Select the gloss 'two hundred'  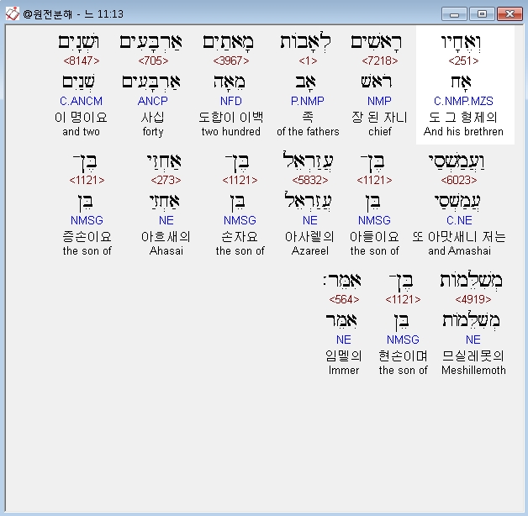click(231, 132)
